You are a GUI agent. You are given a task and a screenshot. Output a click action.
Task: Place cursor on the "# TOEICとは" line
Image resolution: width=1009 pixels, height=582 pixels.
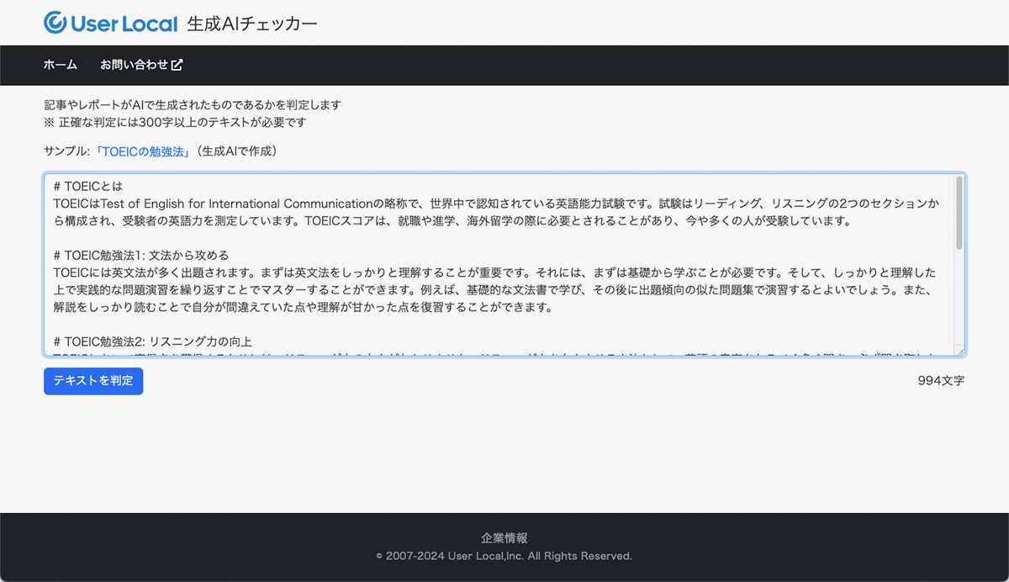[88, 186]
